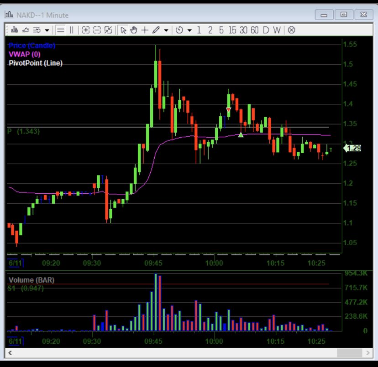Image resolution: width=378 pixels, height=367 pixels.
Task: Click the 1.29 price tag marker
Action: 354,148
